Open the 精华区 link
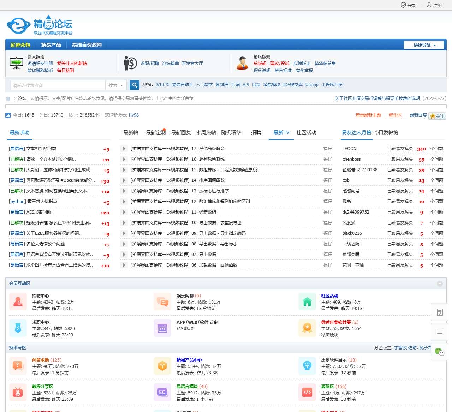 coord(395,115)
